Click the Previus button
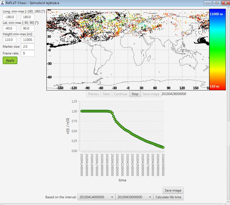Screen dimensions: 230x205 tap(93, 94)
